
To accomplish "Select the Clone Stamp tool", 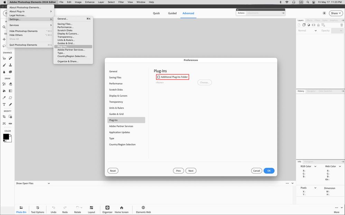I will tap(10, 65).
